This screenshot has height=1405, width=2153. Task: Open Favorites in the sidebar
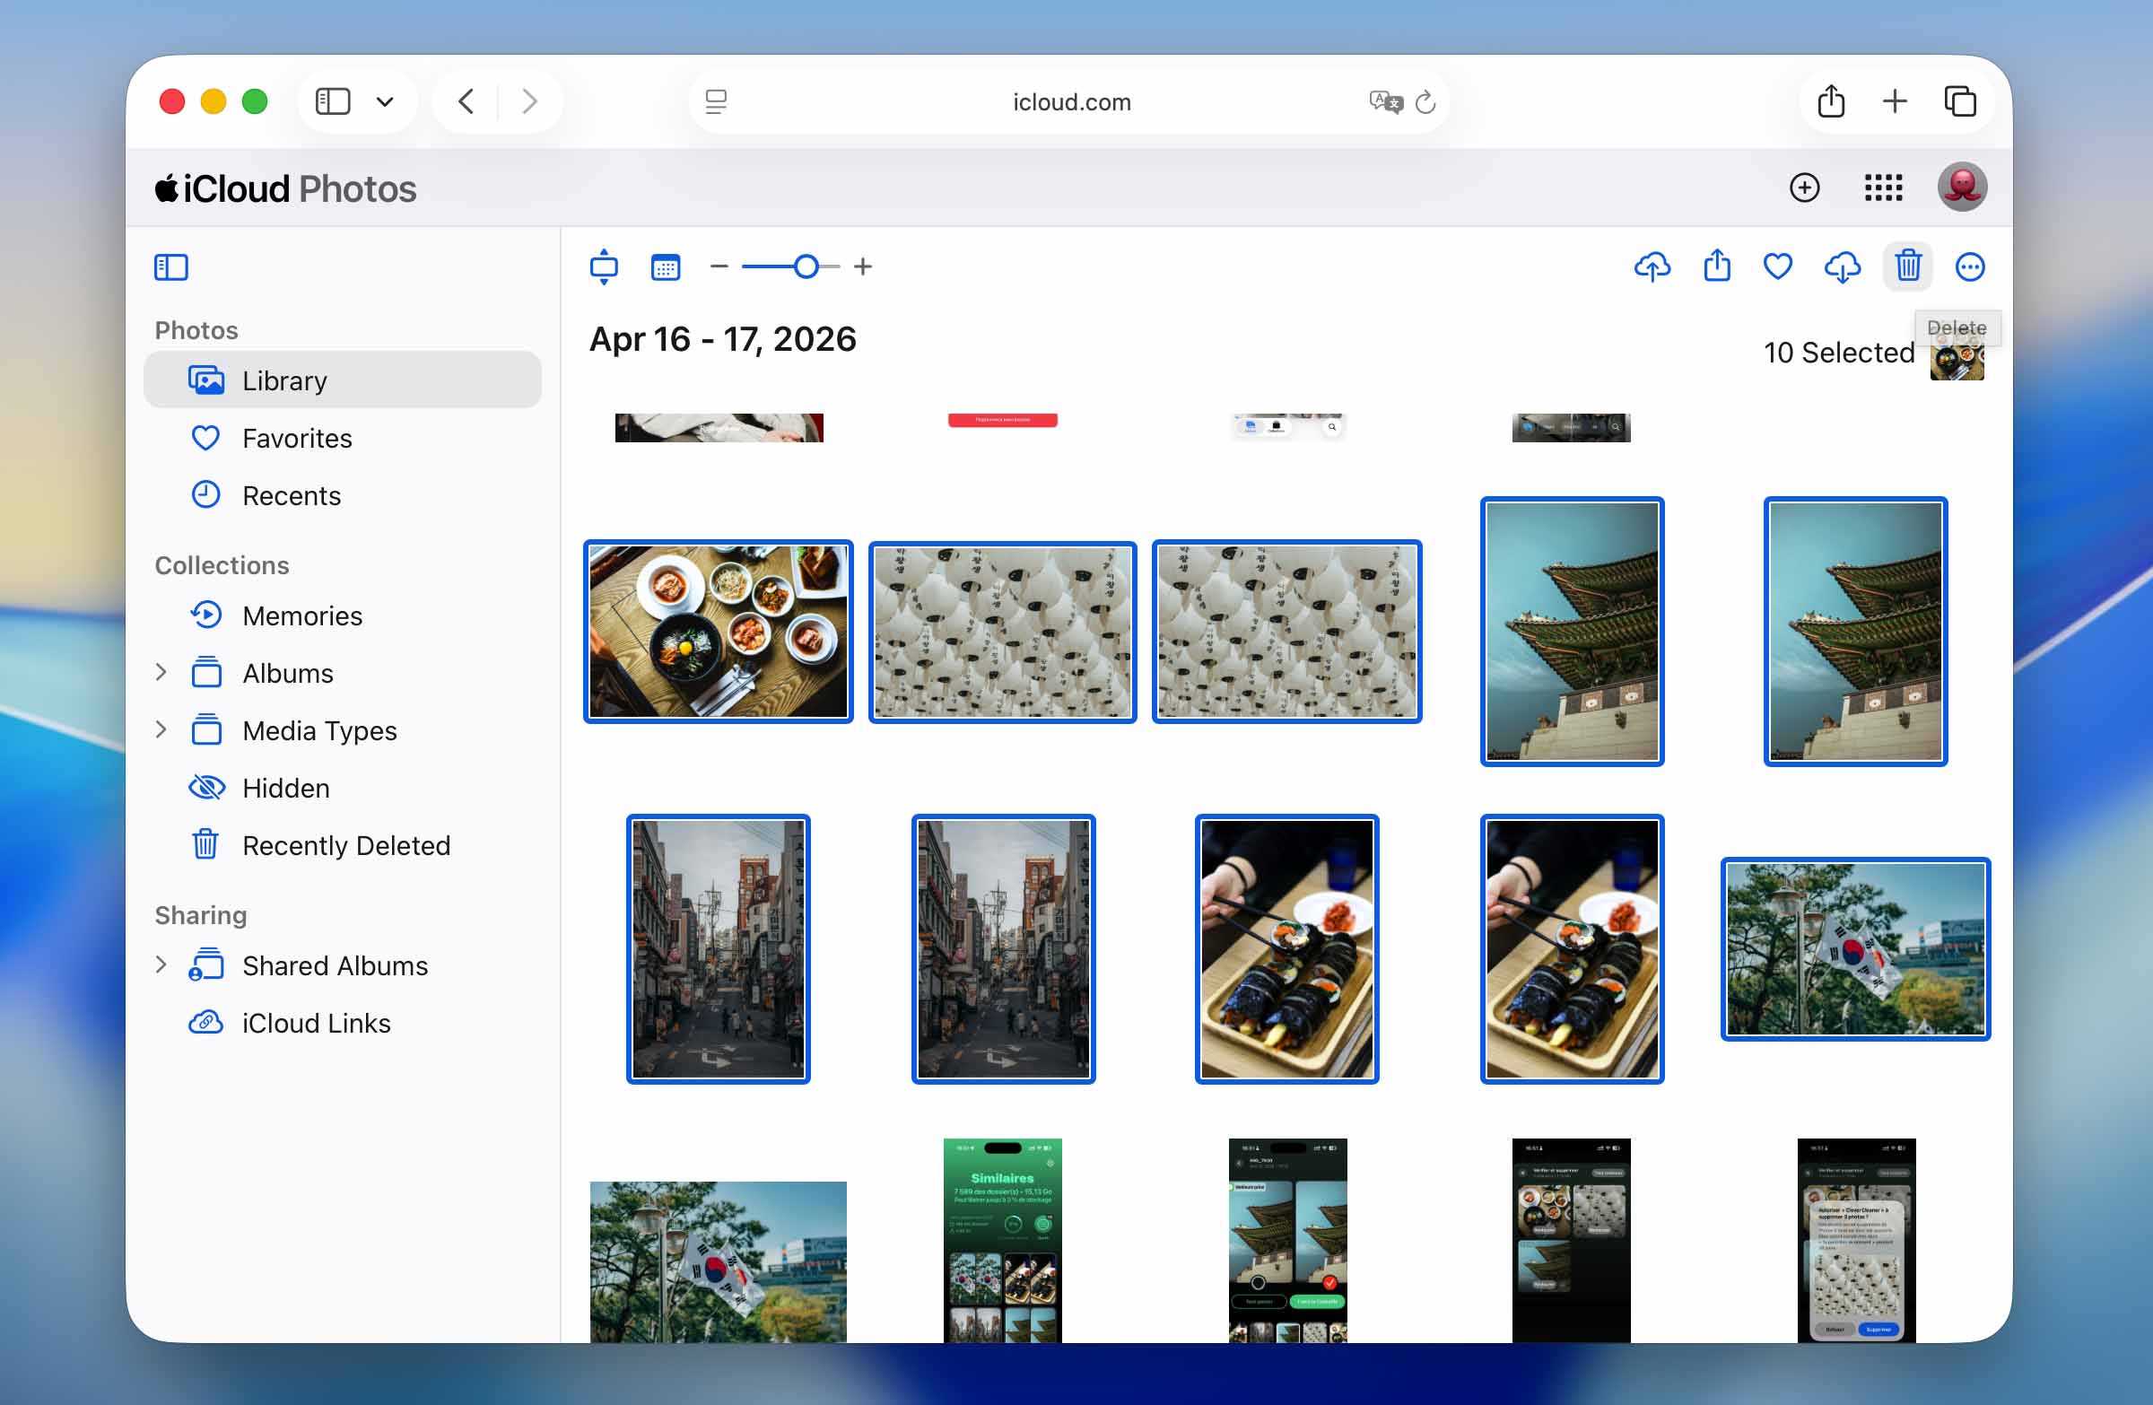(342, 438)
